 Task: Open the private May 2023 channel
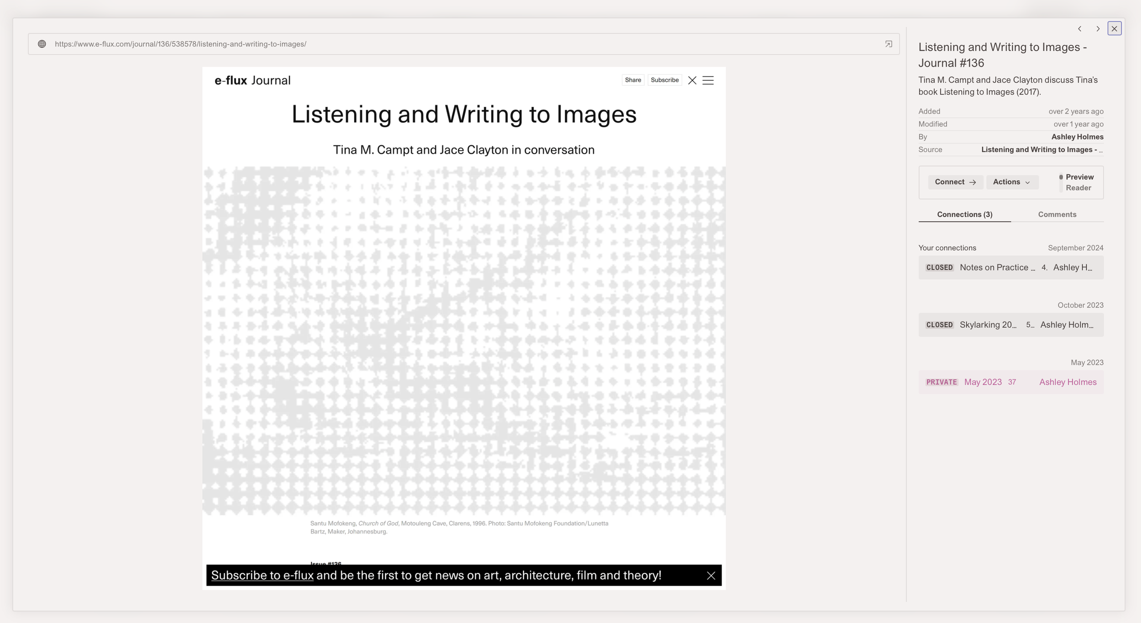[984, 382]
